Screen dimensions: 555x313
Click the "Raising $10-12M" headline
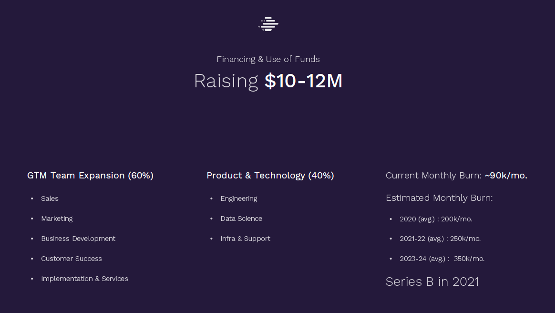pyautogui.click(x=268, y=81)
